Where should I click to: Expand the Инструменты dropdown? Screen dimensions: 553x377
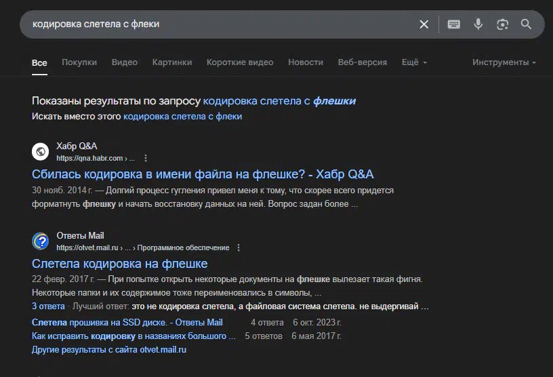point(504,62)
